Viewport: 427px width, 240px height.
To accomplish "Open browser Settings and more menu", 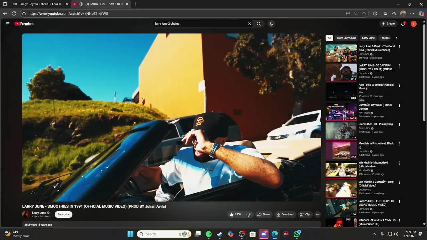I will tap(412, 14).
